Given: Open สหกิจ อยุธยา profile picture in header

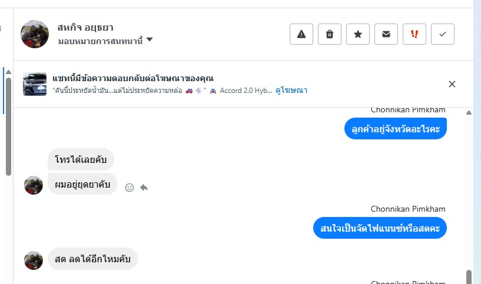Looking at the screenshot, I should point(35,34).
